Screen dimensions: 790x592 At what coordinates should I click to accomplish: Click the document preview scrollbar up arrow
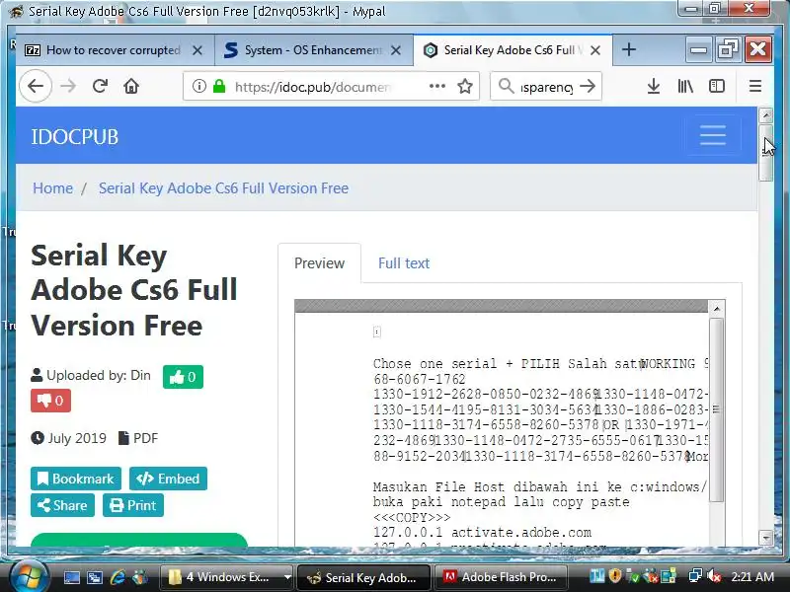(717, 308)
